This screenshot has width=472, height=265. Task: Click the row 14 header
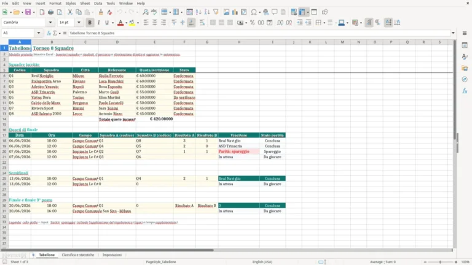(4, 119)
